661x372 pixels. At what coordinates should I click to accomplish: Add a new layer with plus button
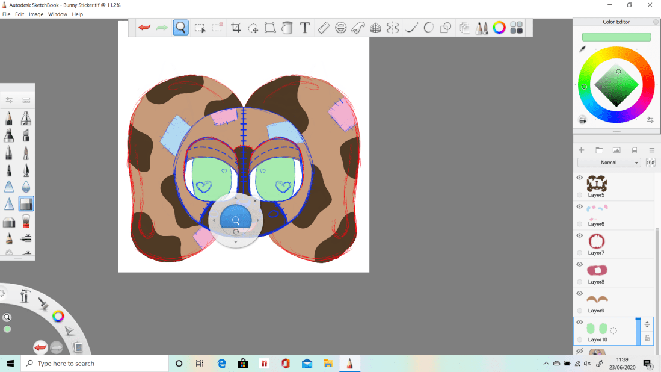point(582,150)
